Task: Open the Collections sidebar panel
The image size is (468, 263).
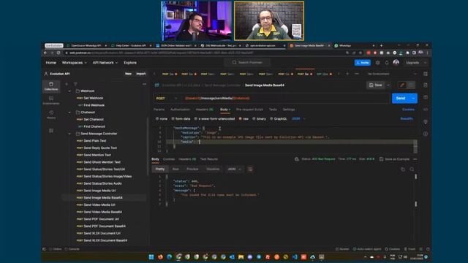Action: point(51,86)
